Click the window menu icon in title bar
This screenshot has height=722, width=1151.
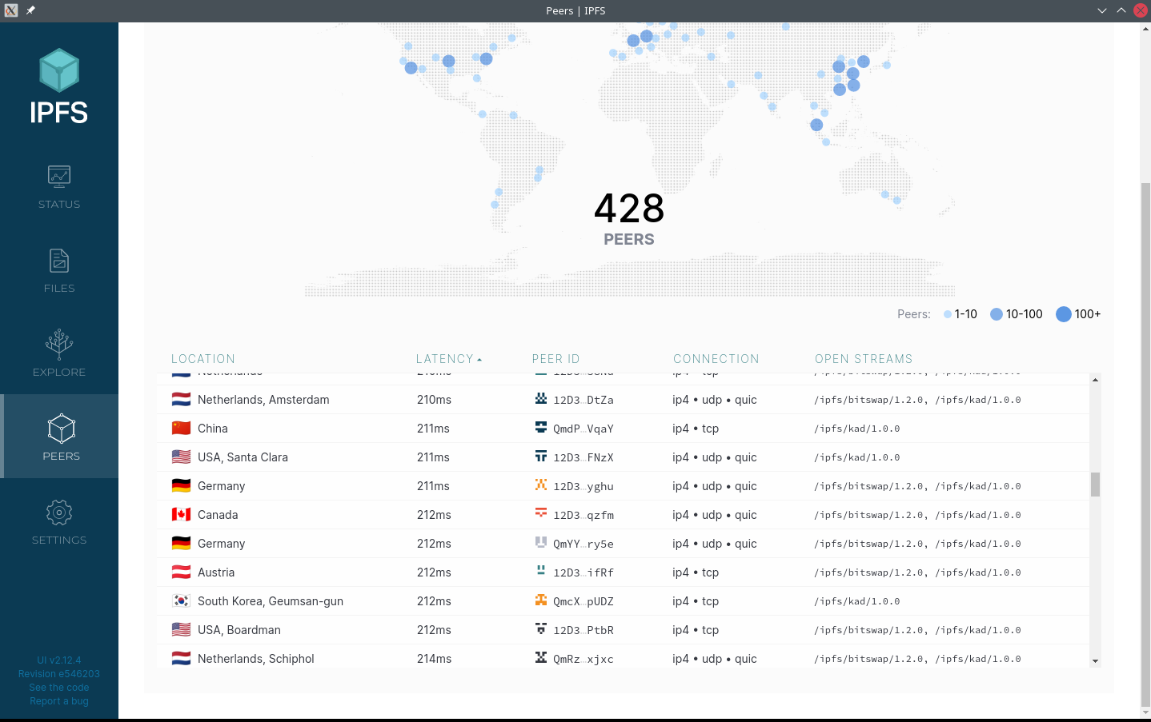pyautogui.click(x=11, y=10)
